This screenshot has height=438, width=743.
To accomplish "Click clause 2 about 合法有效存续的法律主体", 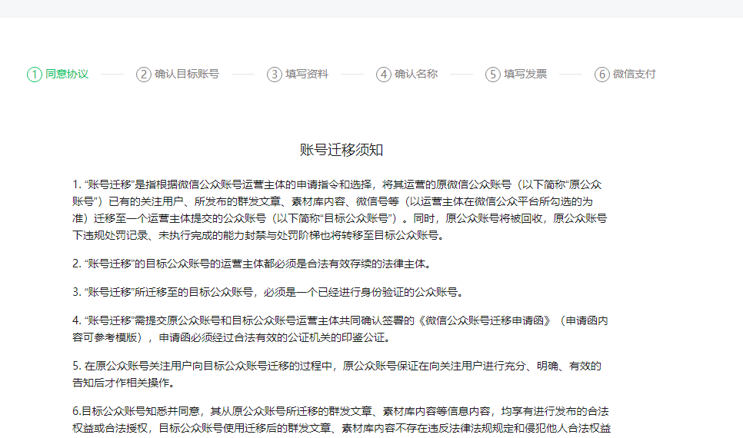I will click(253, 264).
